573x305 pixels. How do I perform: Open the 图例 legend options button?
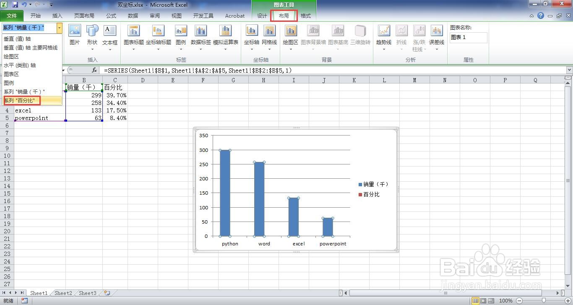click(181, 37)
